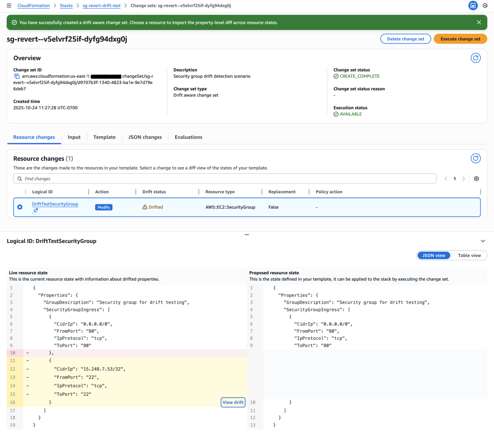Refresh the Resource changes list
This screenshot has width=494, height=437.
click(475, 158)
